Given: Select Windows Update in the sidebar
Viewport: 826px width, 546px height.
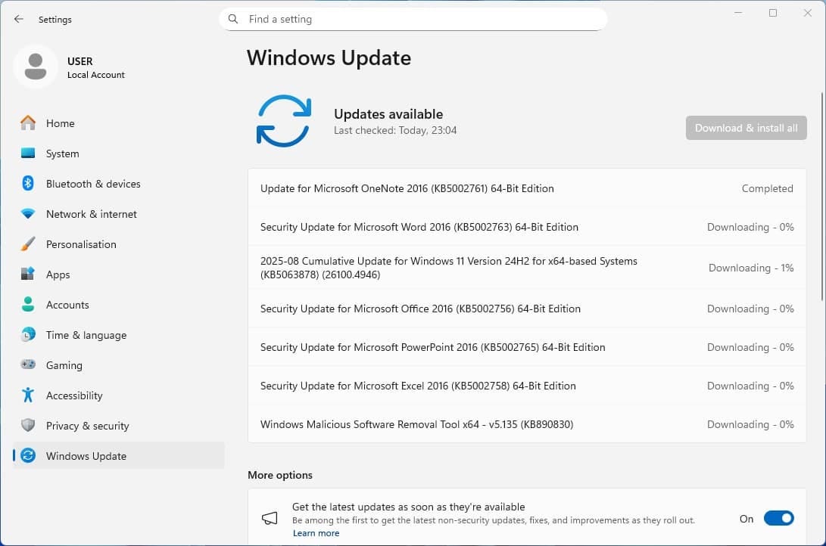Looking at the screenshot, I should (86, 456).
